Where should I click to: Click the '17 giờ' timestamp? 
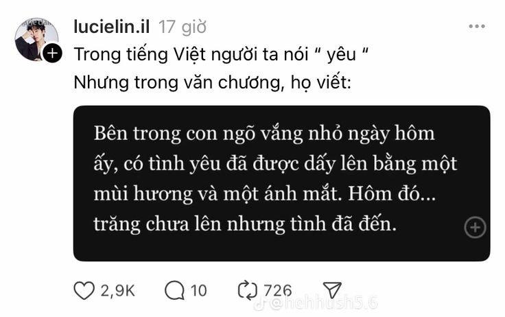tap(183, 27)
